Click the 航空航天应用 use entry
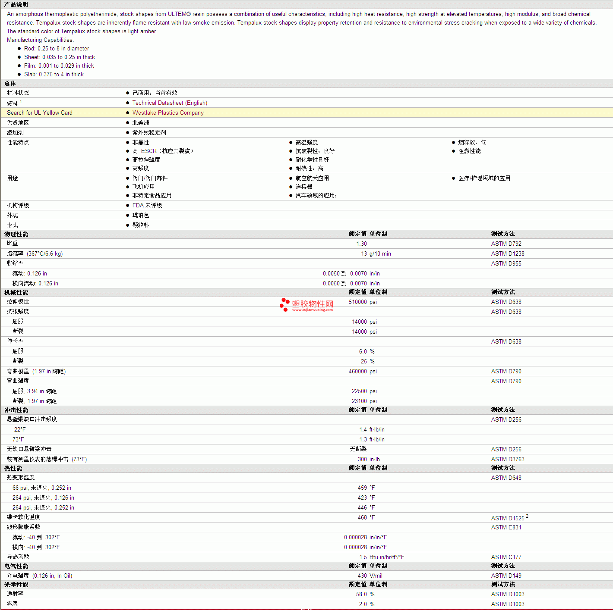613x610 pixels. pyautogui.click(x=312, y=178)
